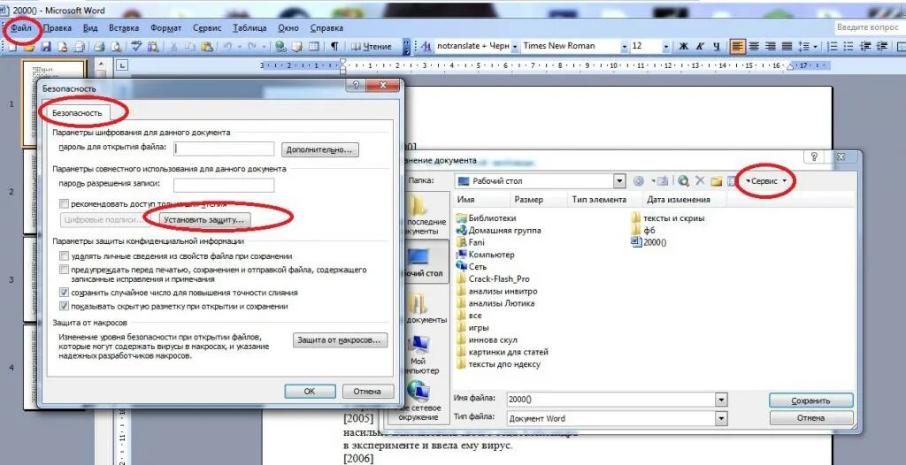Open the Times New Roman font dropdown
The height and width of the screenshot is (465, 906).
625,46
